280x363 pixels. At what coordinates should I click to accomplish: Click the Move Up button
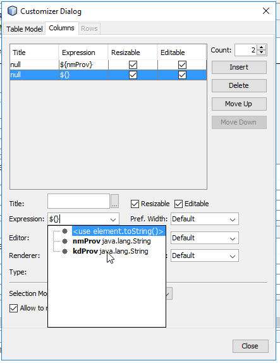click(239, 104)
